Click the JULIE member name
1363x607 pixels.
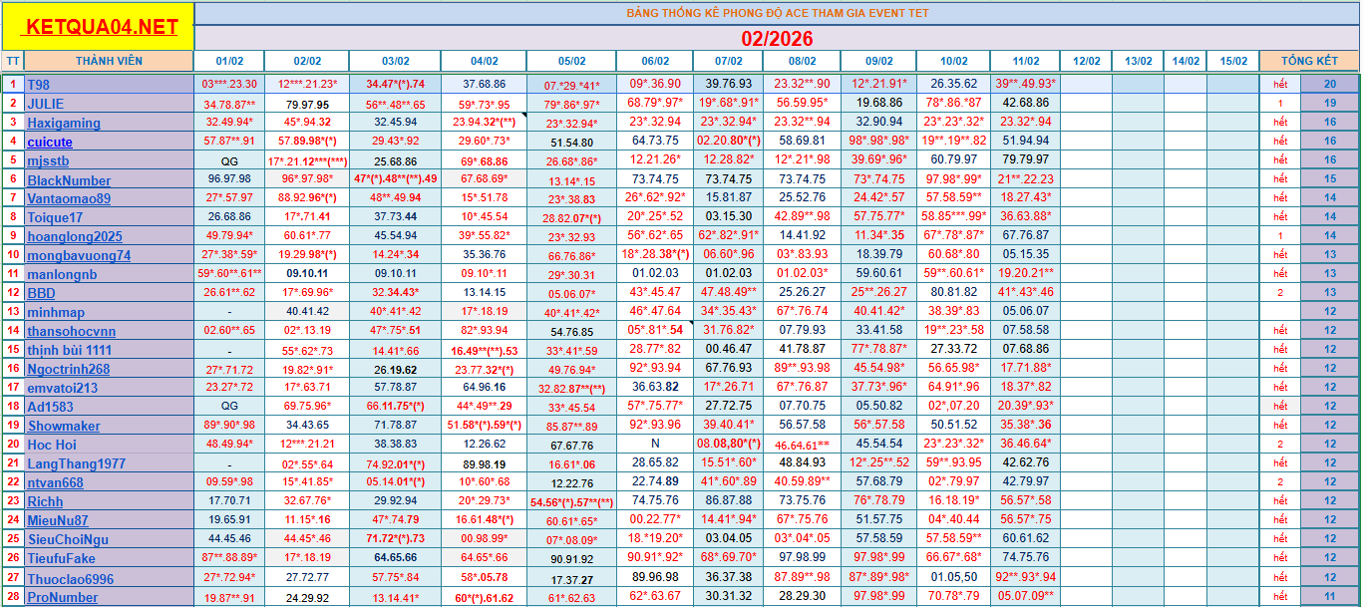click(46, 104)
